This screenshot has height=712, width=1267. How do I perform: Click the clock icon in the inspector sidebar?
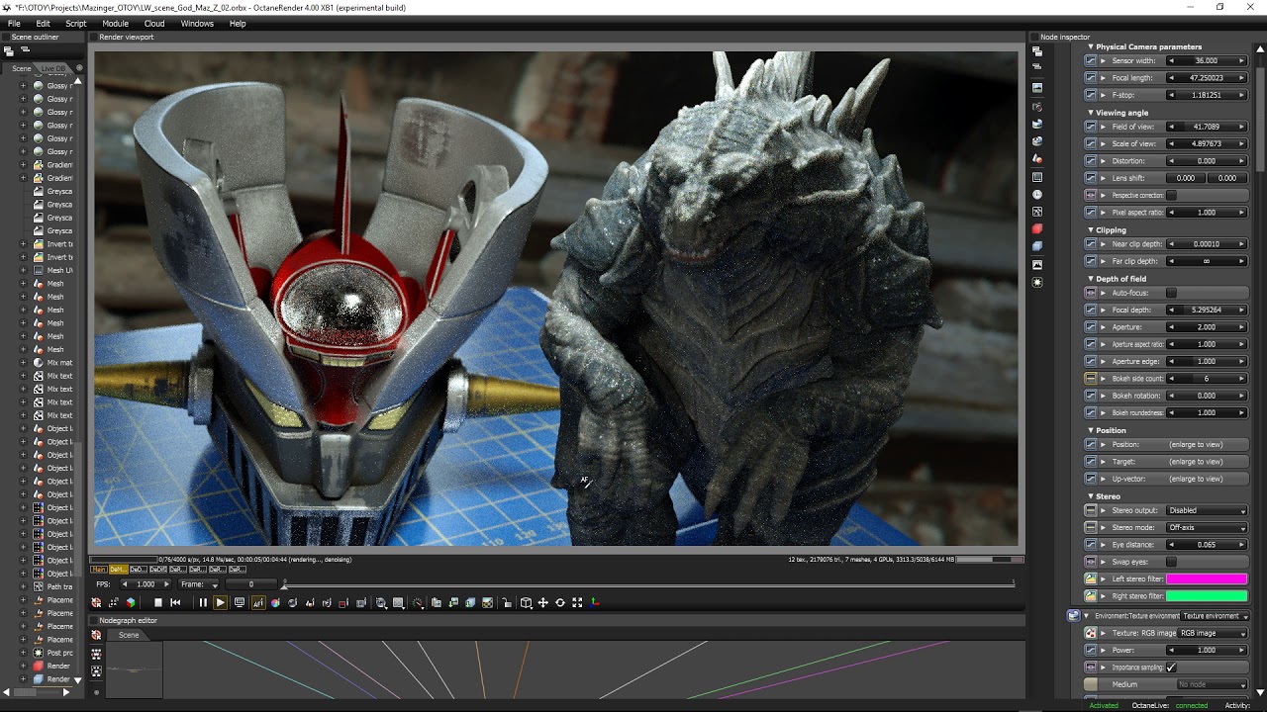(x=1037, y=195)
